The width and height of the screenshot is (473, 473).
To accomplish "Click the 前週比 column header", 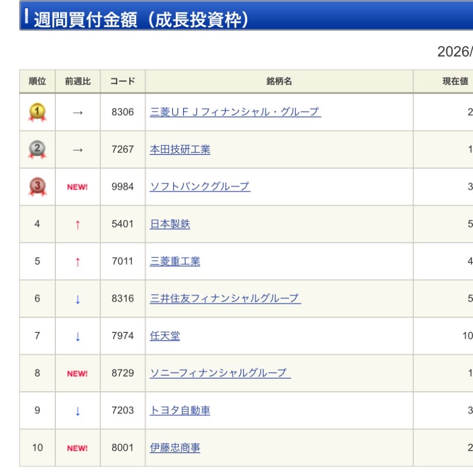I will (x=78, y=81).
